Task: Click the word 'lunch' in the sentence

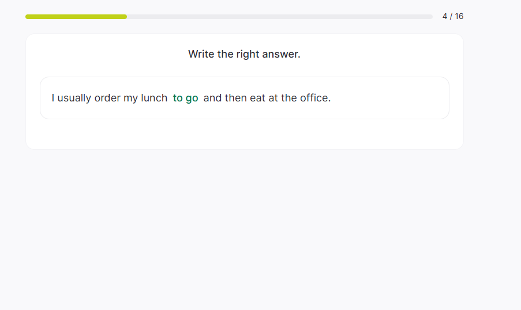Action: point(154,98)
